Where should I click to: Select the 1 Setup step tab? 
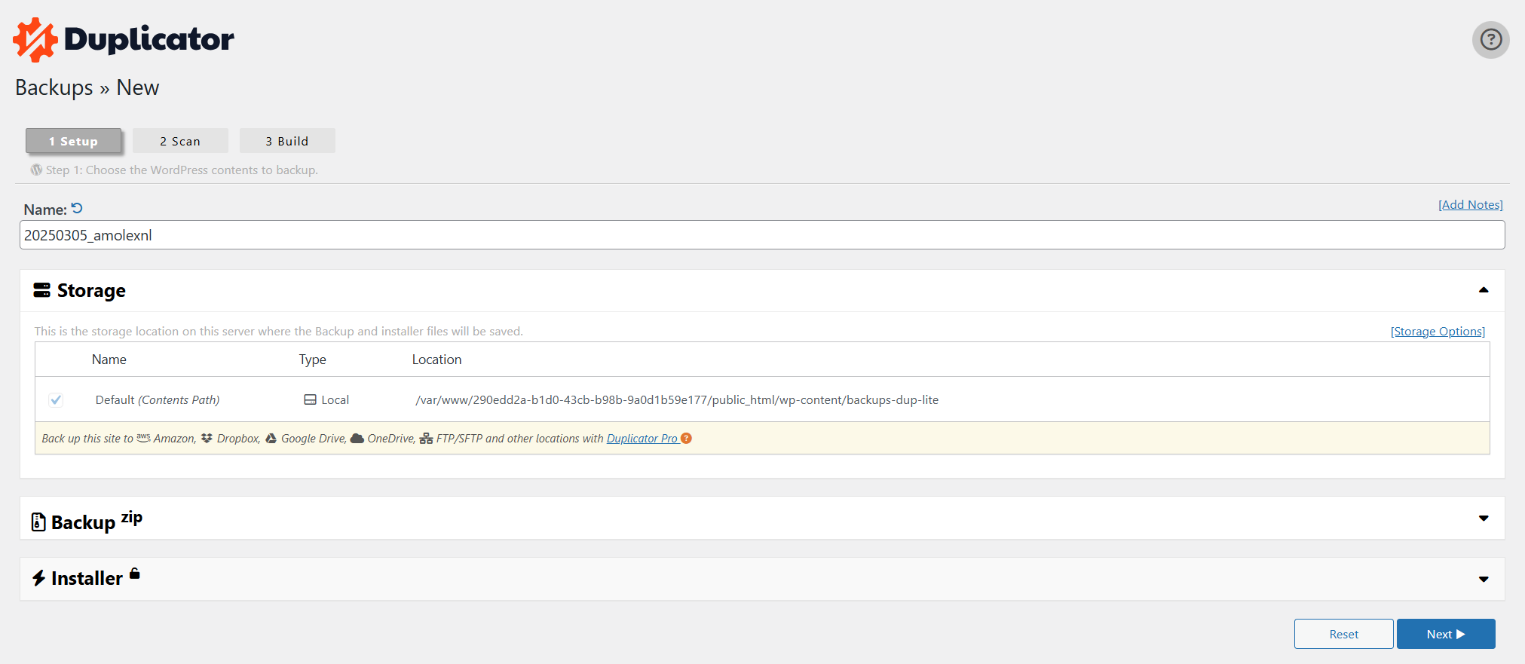[74, 141]
